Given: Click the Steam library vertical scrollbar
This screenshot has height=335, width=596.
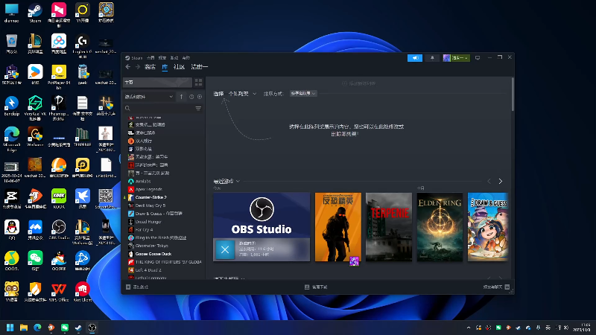Looking at the screenshot, I should (x=513, y=95).
